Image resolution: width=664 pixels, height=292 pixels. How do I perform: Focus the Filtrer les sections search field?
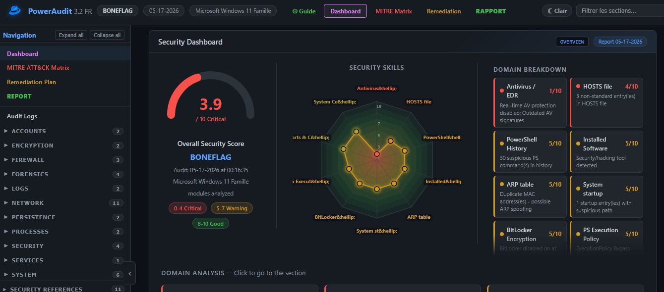(x=620, y=11)
